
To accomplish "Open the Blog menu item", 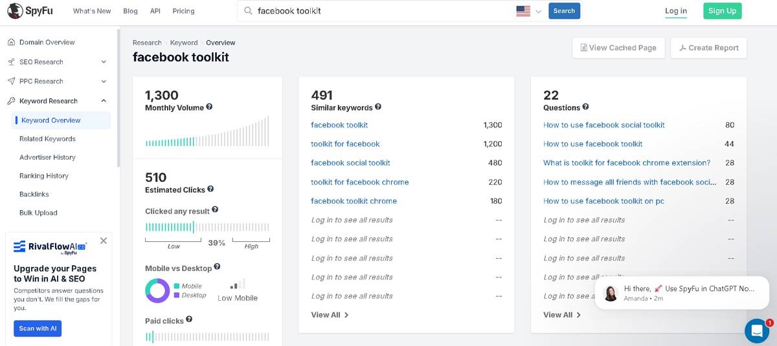I will click(130, 11).
